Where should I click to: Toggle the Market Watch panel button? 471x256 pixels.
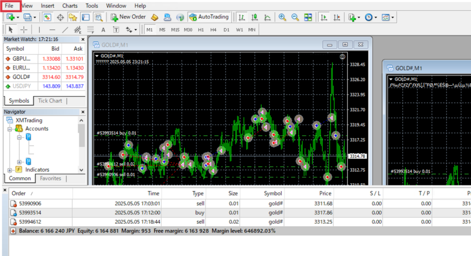pos(47,17)
